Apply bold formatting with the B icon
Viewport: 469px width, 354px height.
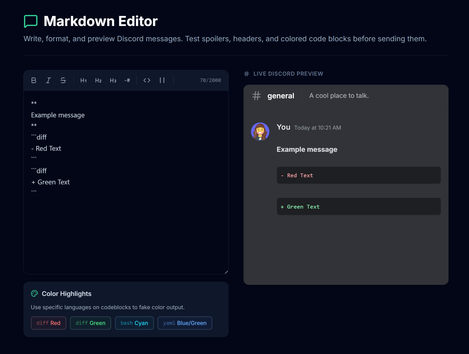coord(34,80)
